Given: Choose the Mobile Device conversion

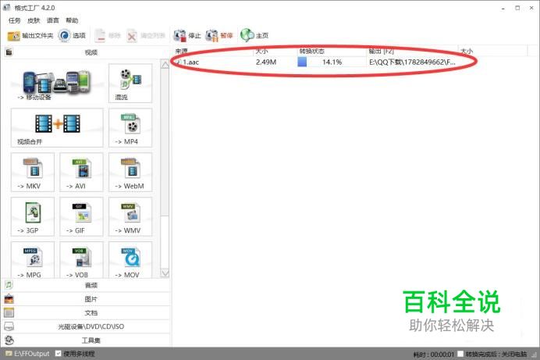Looking at the screenshot, I should (57, 83).
